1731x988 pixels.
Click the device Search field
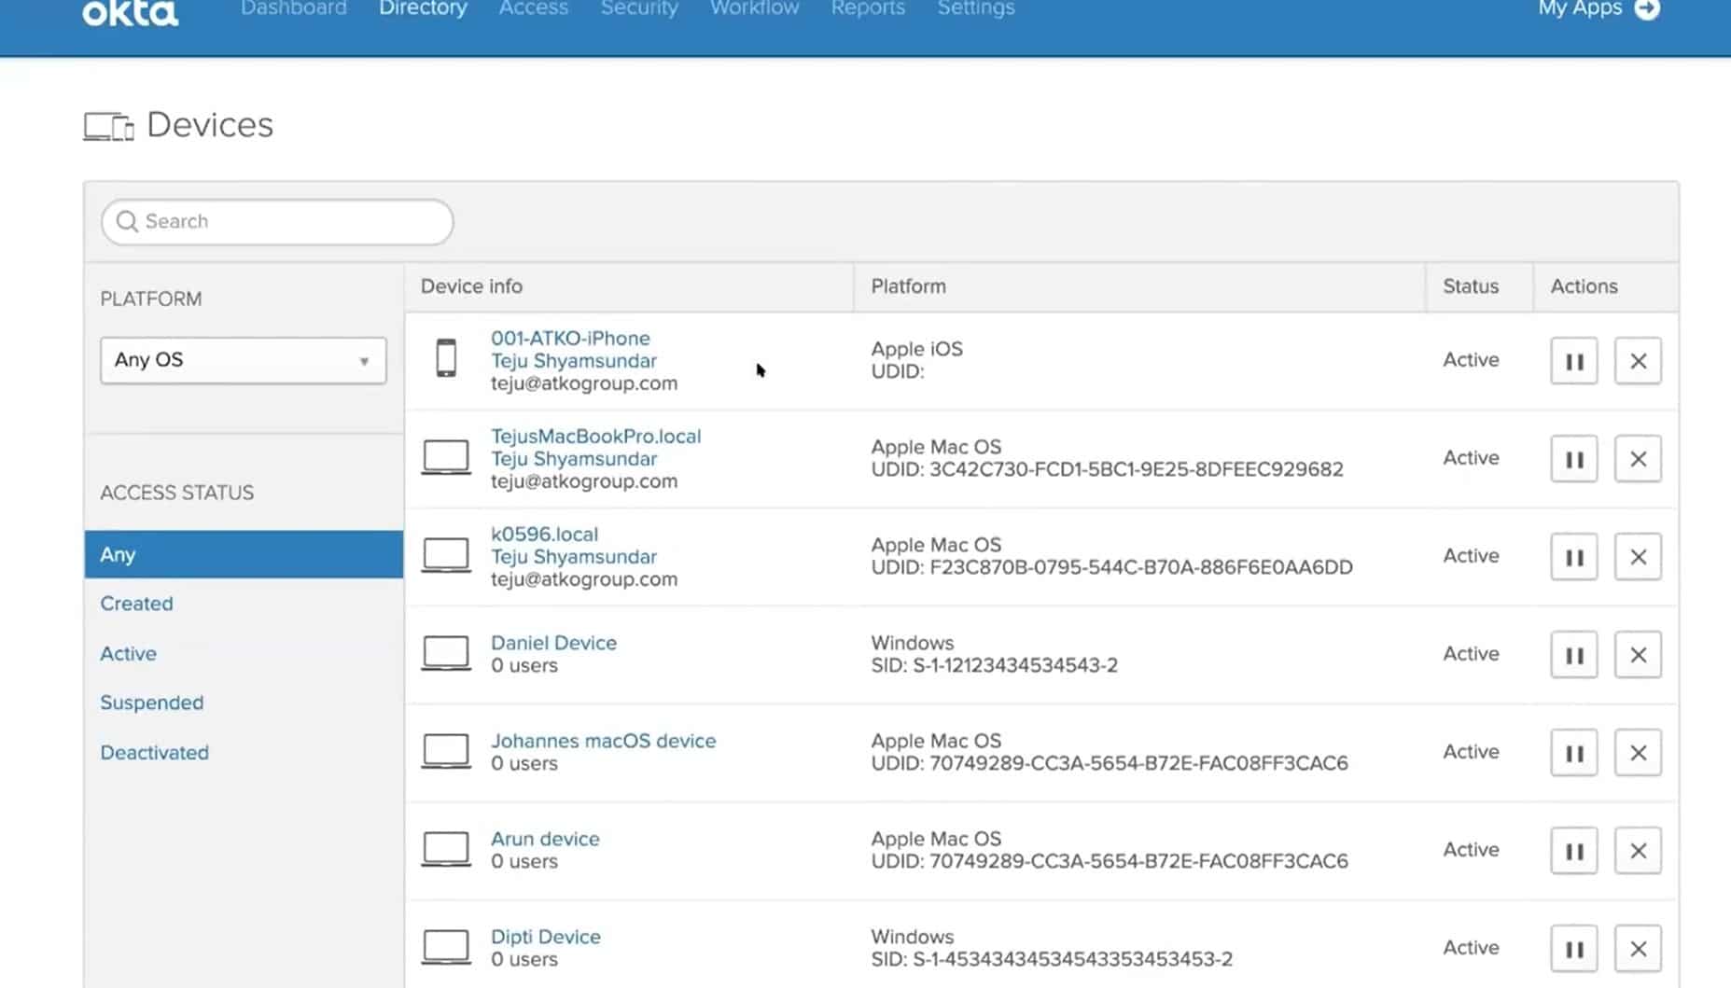point(277,222)
